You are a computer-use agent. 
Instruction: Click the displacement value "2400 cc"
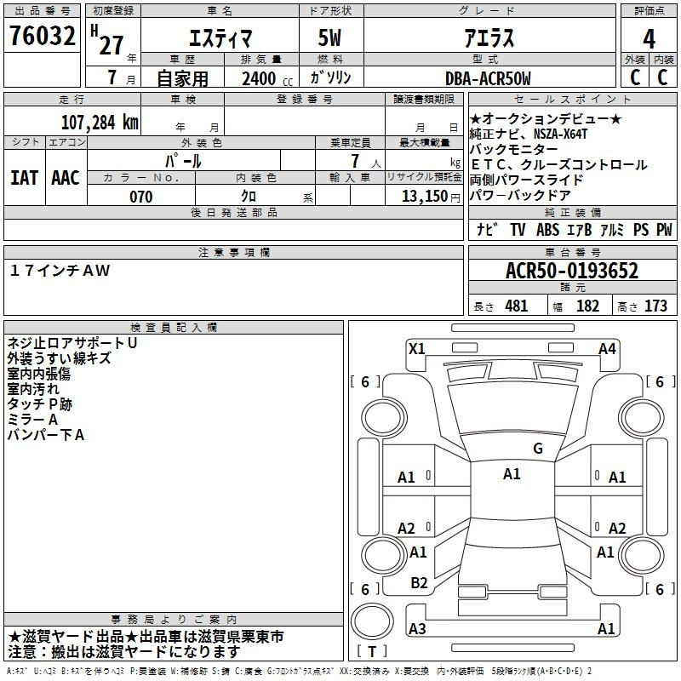[x=267, y=79]
